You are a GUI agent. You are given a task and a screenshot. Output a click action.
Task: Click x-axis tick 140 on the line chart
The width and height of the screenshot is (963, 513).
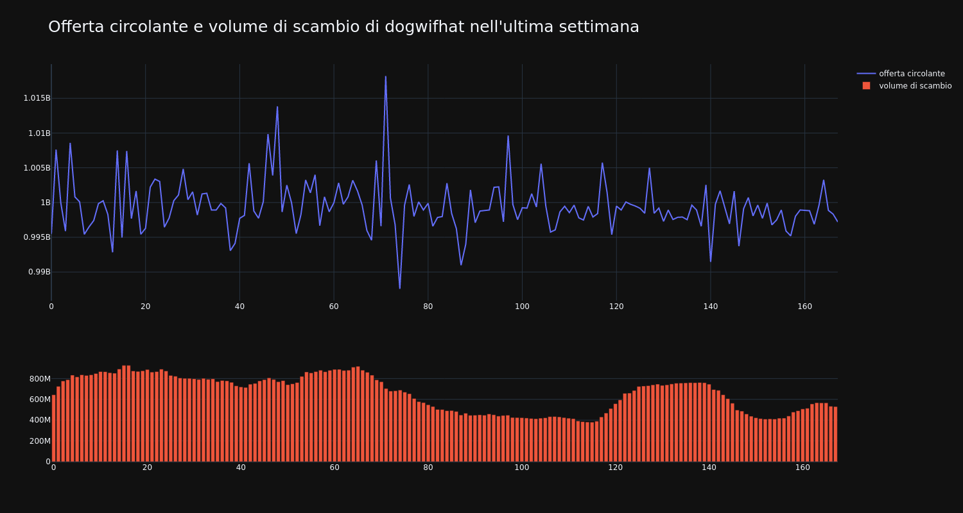pyautogui.click(x=710, y=307)
